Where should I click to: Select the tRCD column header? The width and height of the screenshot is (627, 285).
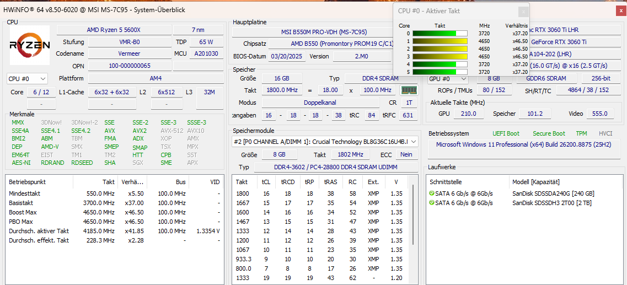coord(287,182)
